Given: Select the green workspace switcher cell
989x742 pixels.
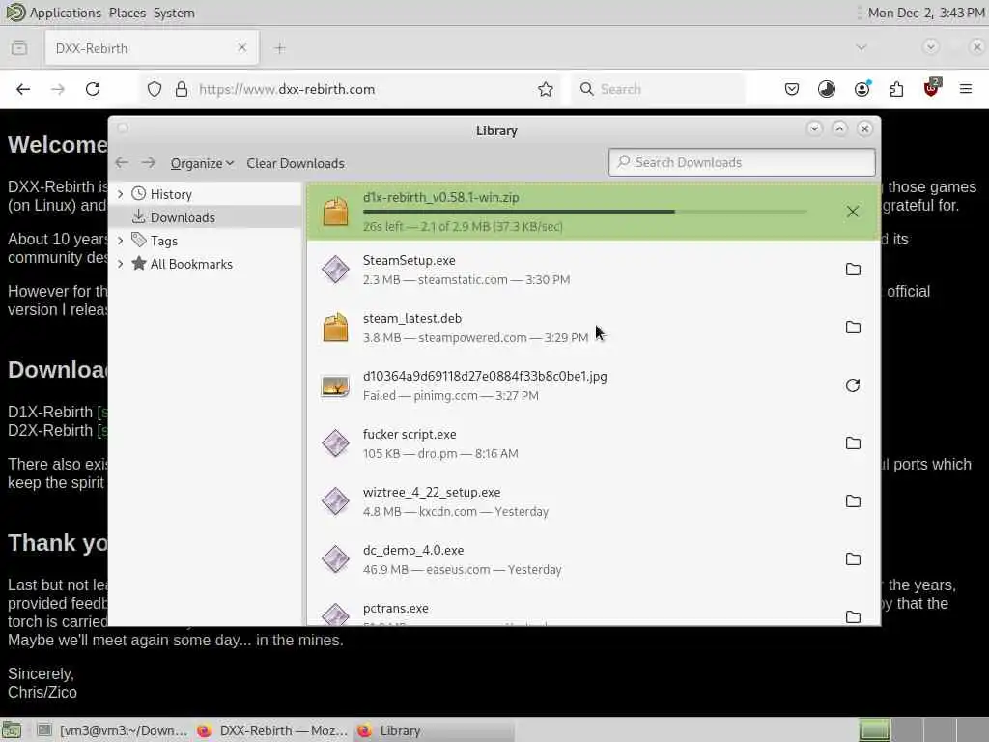Looking at the screenshot, I should click(875, 730).
